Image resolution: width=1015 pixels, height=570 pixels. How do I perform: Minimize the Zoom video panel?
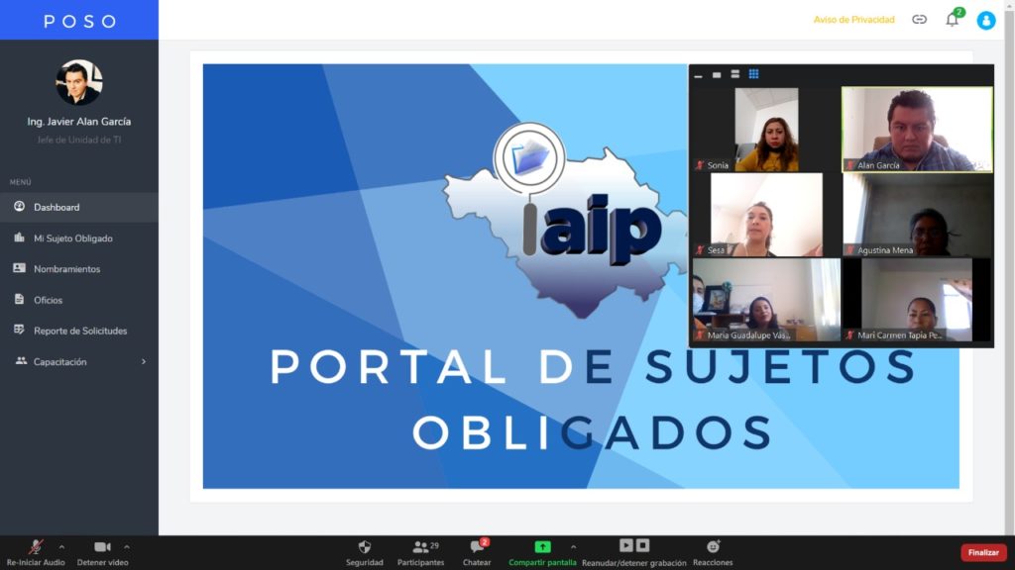click(x=698, y=75)
